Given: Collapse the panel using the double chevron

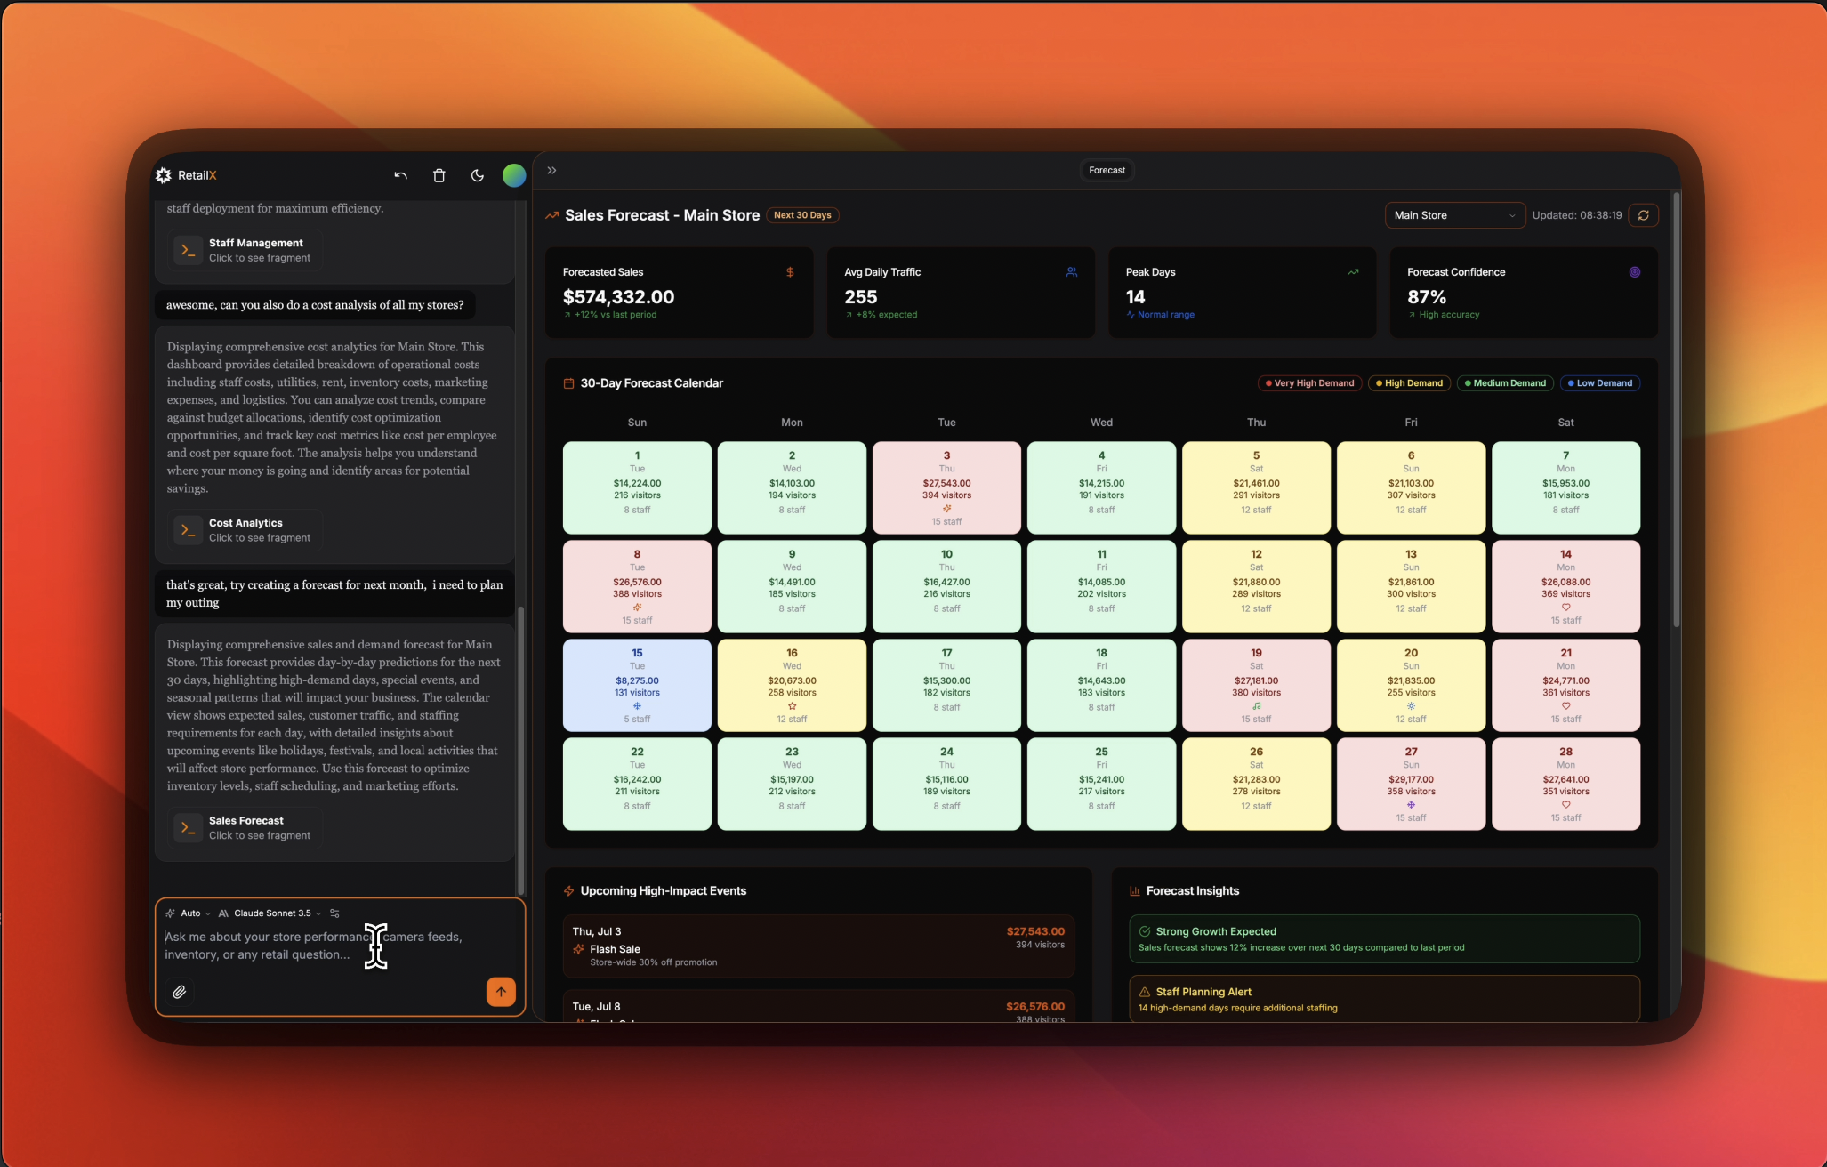Looking at the screenshot, I should pyautogui.click(x=551, y=171).
